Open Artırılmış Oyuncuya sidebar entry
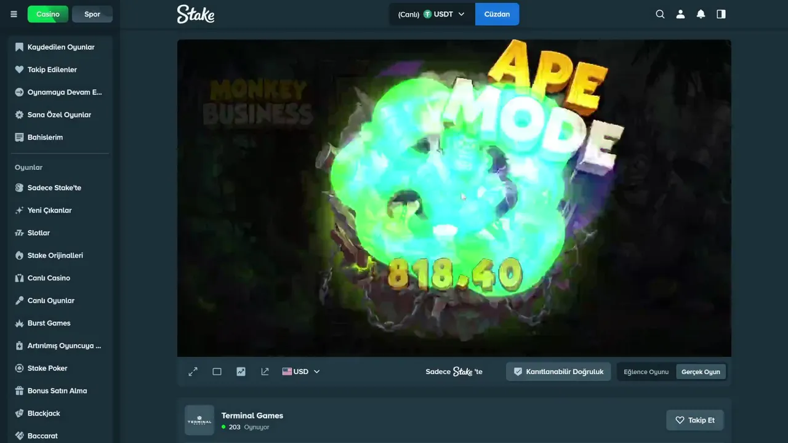 point(60,346)
